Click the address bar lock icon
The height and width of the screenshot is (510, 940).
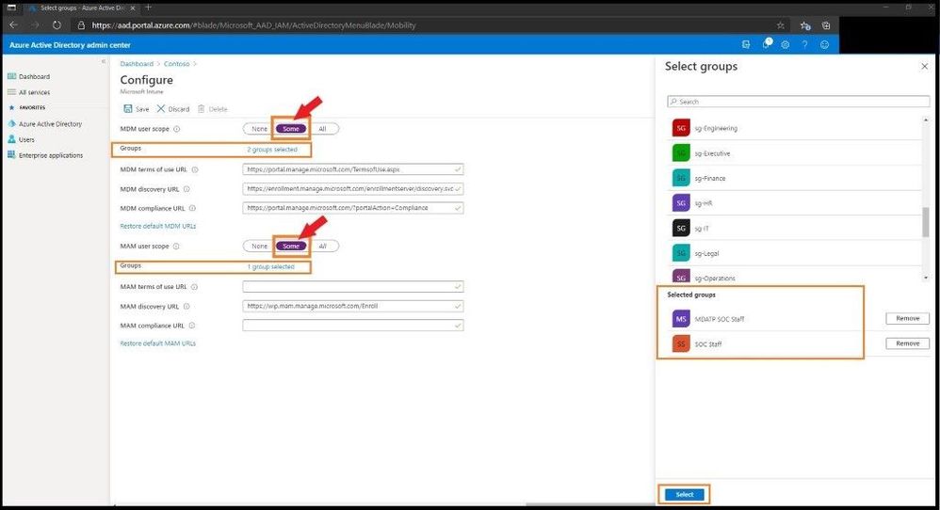(81, 25)
